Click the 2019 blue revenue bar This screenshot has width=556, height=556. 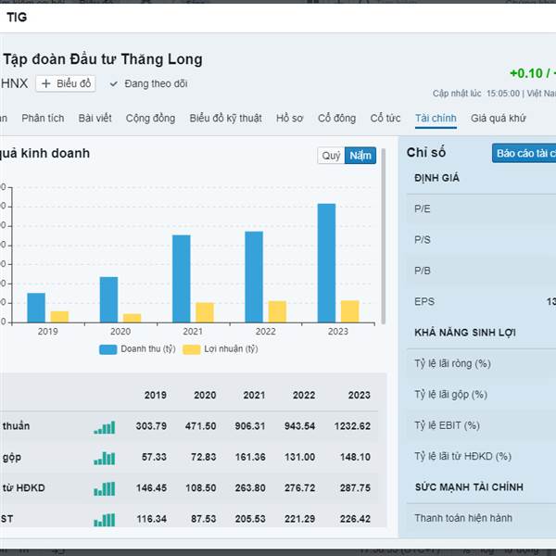[36, 308]
